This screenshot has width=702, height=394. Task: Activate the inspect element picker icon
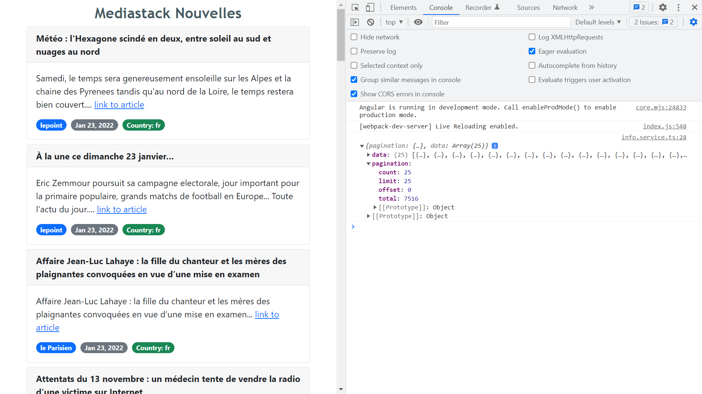point(355,7)
